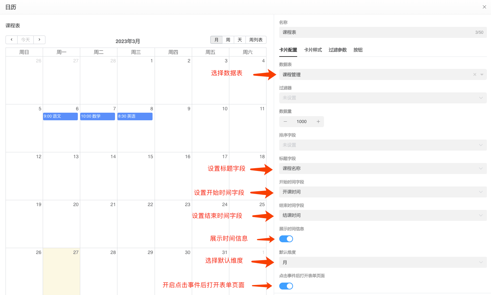Click the dropdown arrow next to 课程管理

click(482, 74)
